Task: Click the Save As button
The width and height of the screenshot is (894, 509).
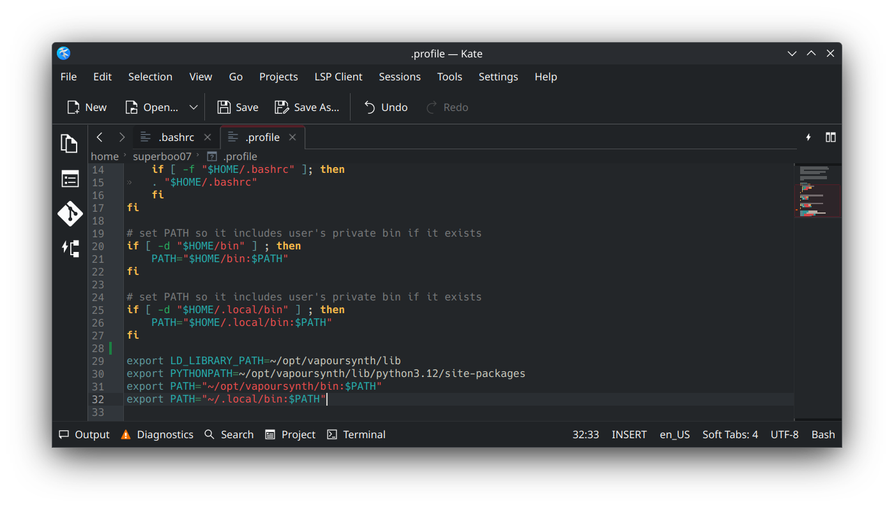Action: 307,107
